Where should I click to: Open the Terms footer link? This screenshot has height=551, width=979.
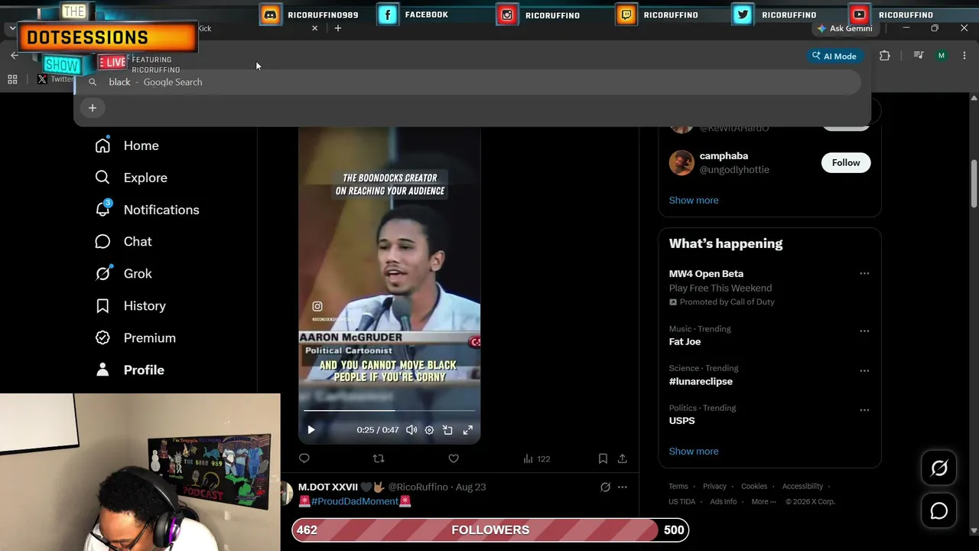pos(678,487)
